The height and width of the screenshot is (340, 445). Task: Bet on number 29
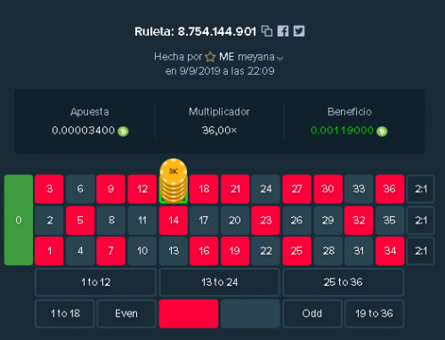pos(328,221)
